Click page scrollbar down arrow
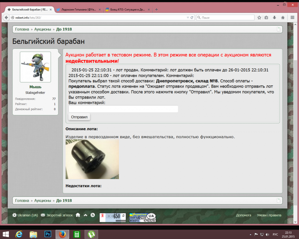The image size is (299, 239). [x=295, y=222]
